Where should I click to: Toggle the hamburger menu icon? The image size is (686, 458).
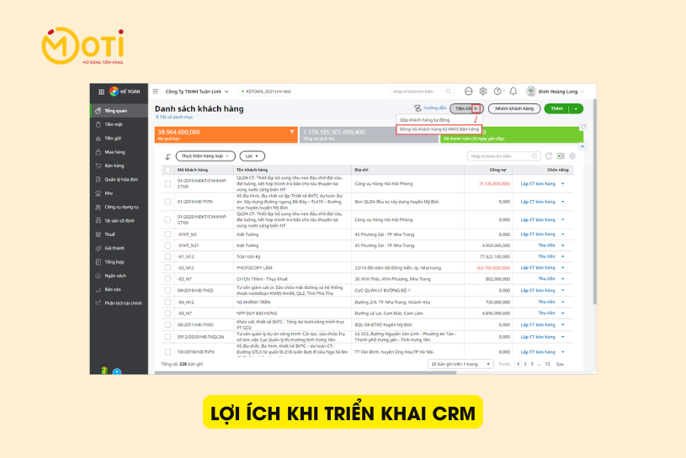(x=156, y=92)
